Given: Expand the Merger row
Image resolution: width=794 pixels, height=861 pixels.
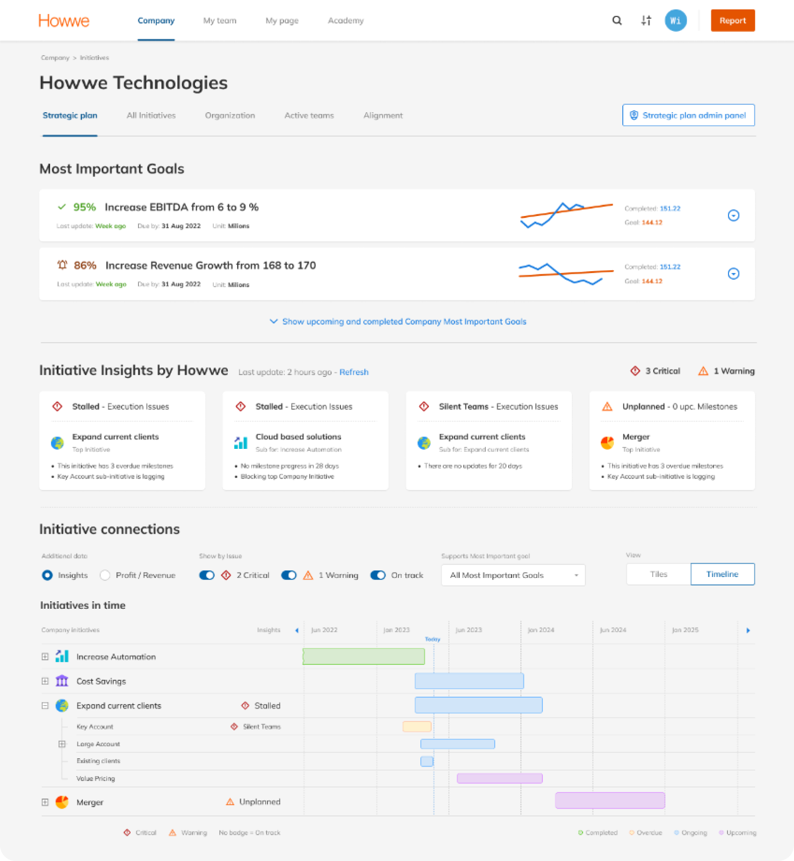Looking at the screenshot, I should pos(45,802).
